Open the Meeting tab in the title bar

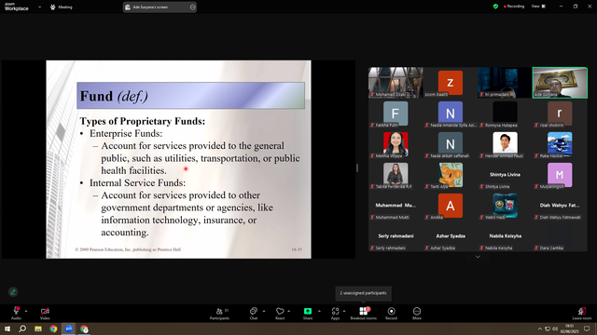coord(62,7)
